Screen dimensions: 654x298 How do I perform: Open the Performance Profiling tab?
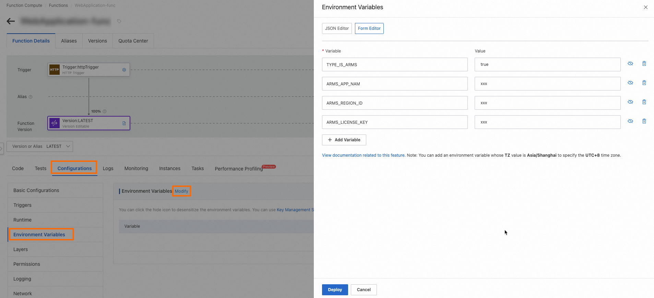239,169
